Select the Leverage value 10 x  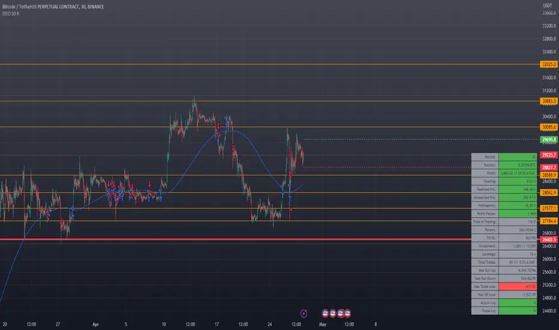pos(518,254)
